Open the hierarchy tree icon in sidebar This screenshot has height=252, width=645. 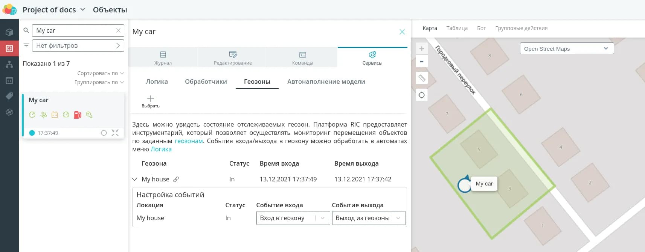(9, 65)
